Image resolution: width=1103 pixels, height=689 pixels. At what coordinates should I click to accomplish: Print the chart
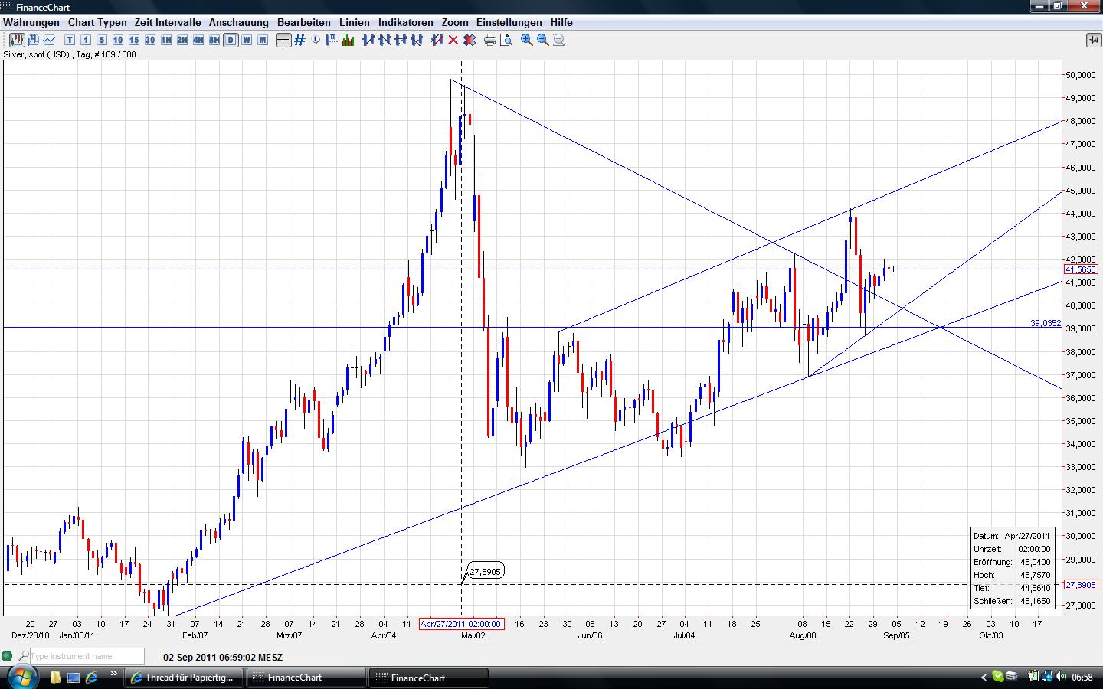(x=490, y=40)
